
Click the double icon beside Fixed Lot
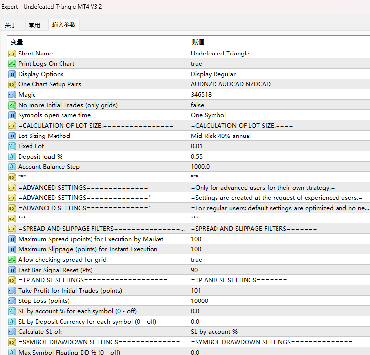(x=12, y=146)
